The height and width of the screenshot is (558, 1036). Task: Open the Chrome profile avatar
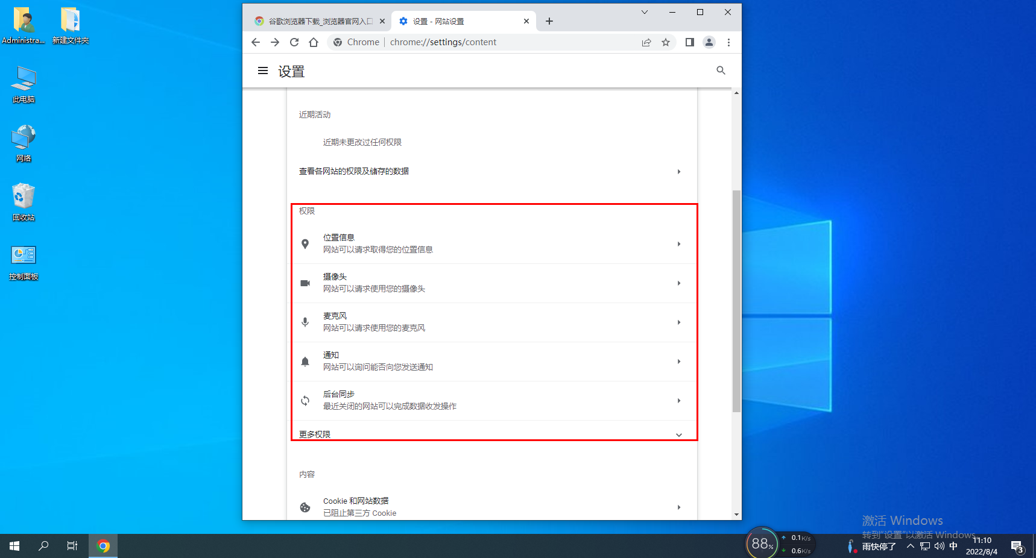pyautogui.click(x=709, y=42)
